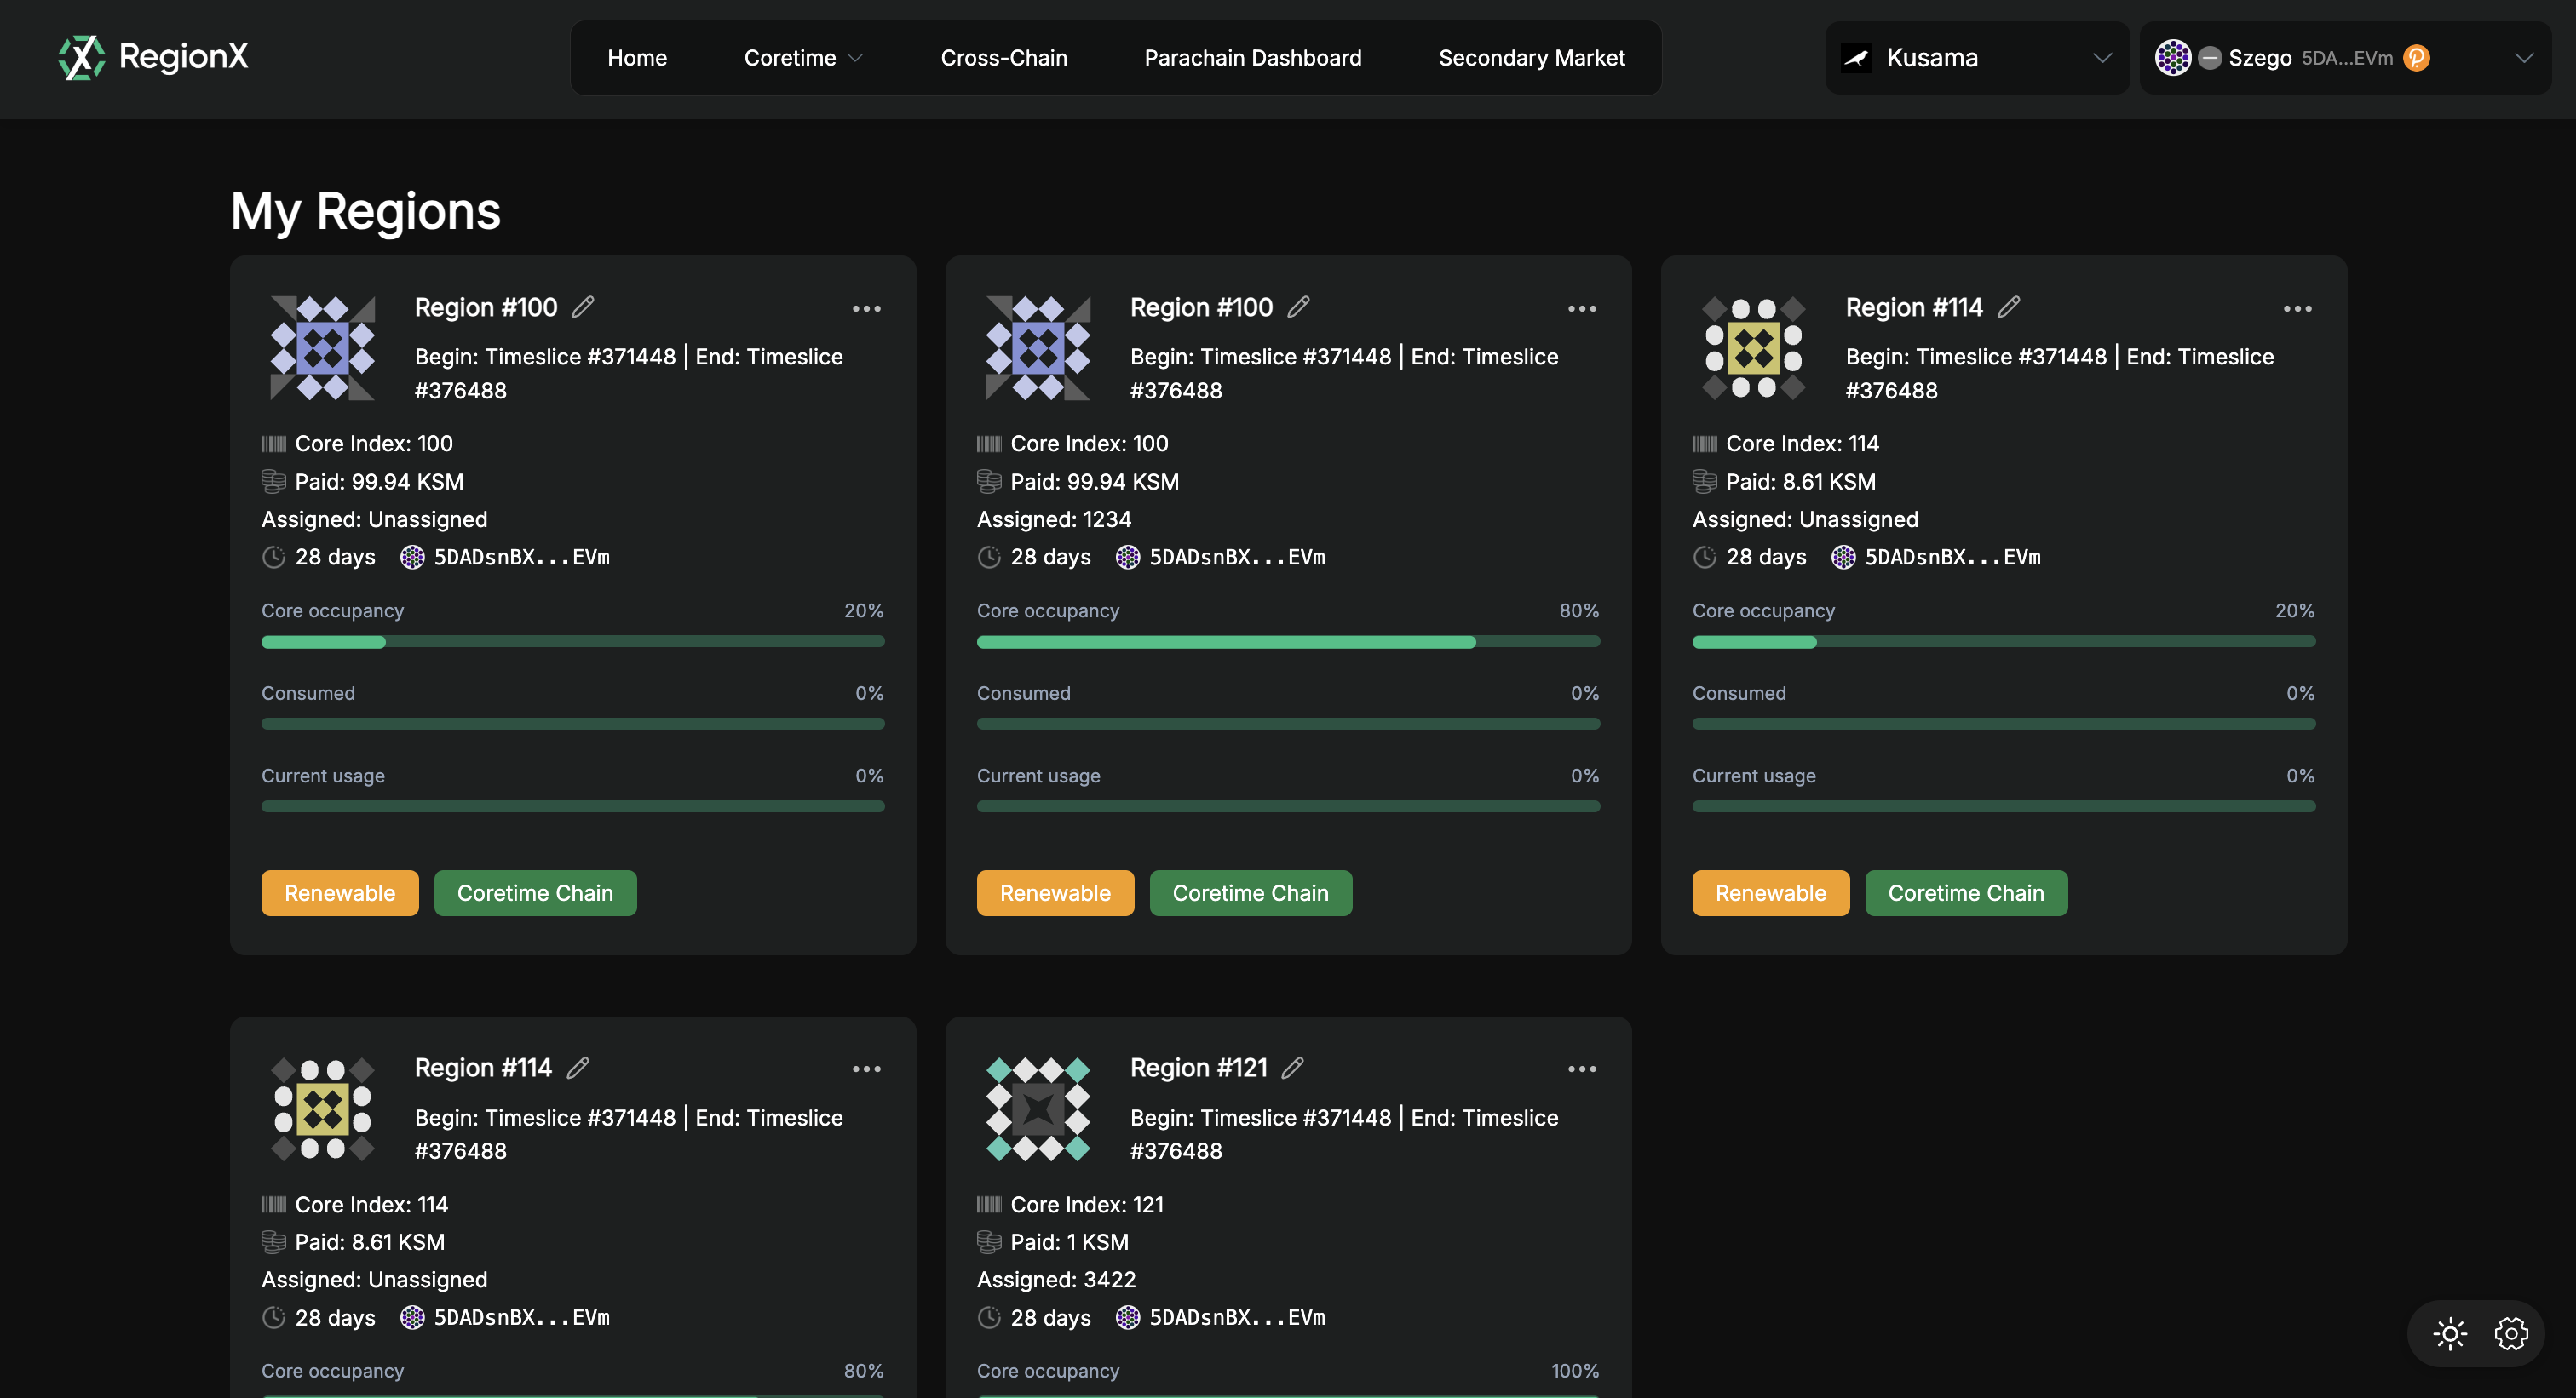Click the pencil icon next to first Region #100
The height and width of the screenshot is (1398, 2576).
(583, 307)
